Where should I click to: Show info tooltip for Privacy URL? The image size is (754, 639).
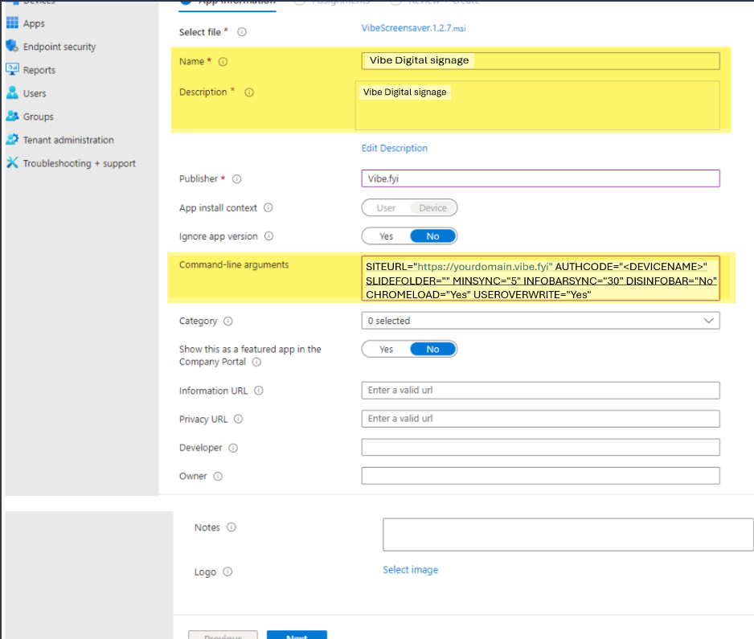(x=238, y=419)
